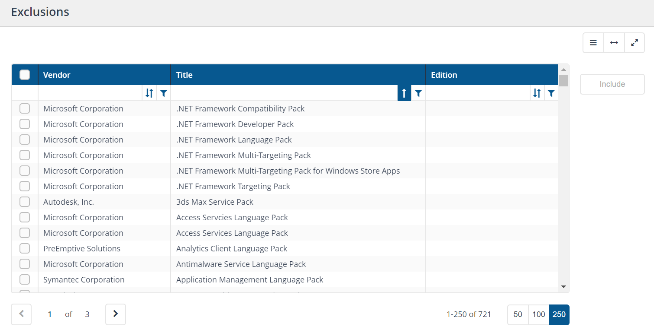Click the Title column header
The image size is (654, 333).
point(298,75)
